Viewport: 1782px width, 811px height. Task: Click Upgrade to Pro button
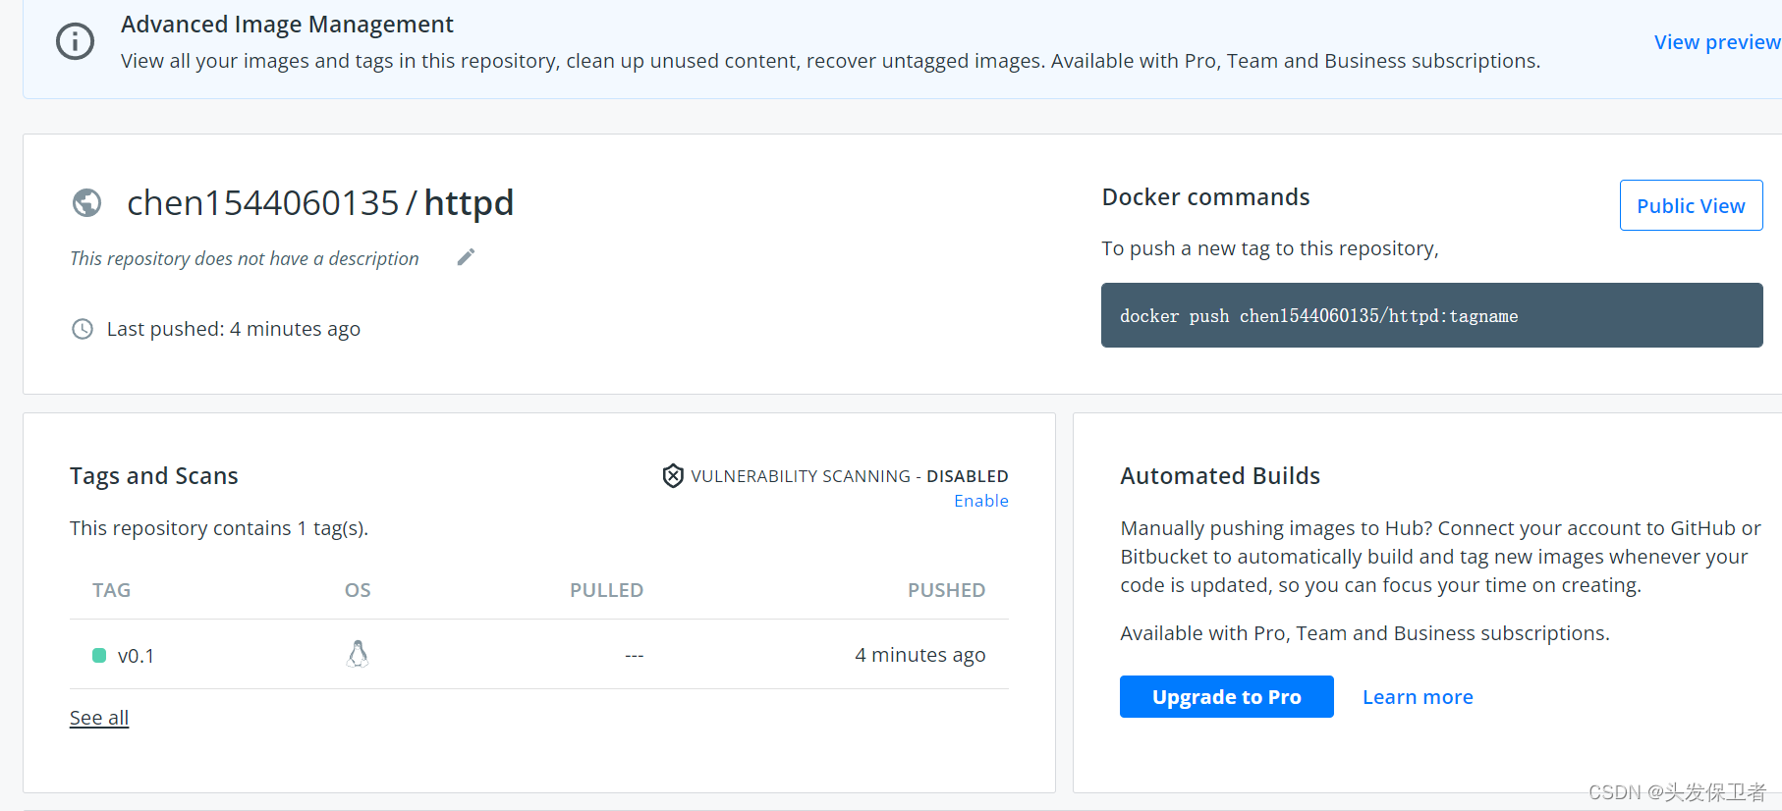(1226, 697)
